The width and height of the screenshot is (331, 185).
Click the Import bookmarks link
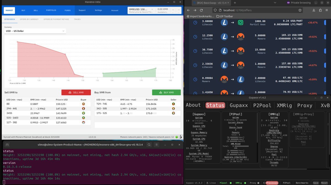click(x=201, y=16)
